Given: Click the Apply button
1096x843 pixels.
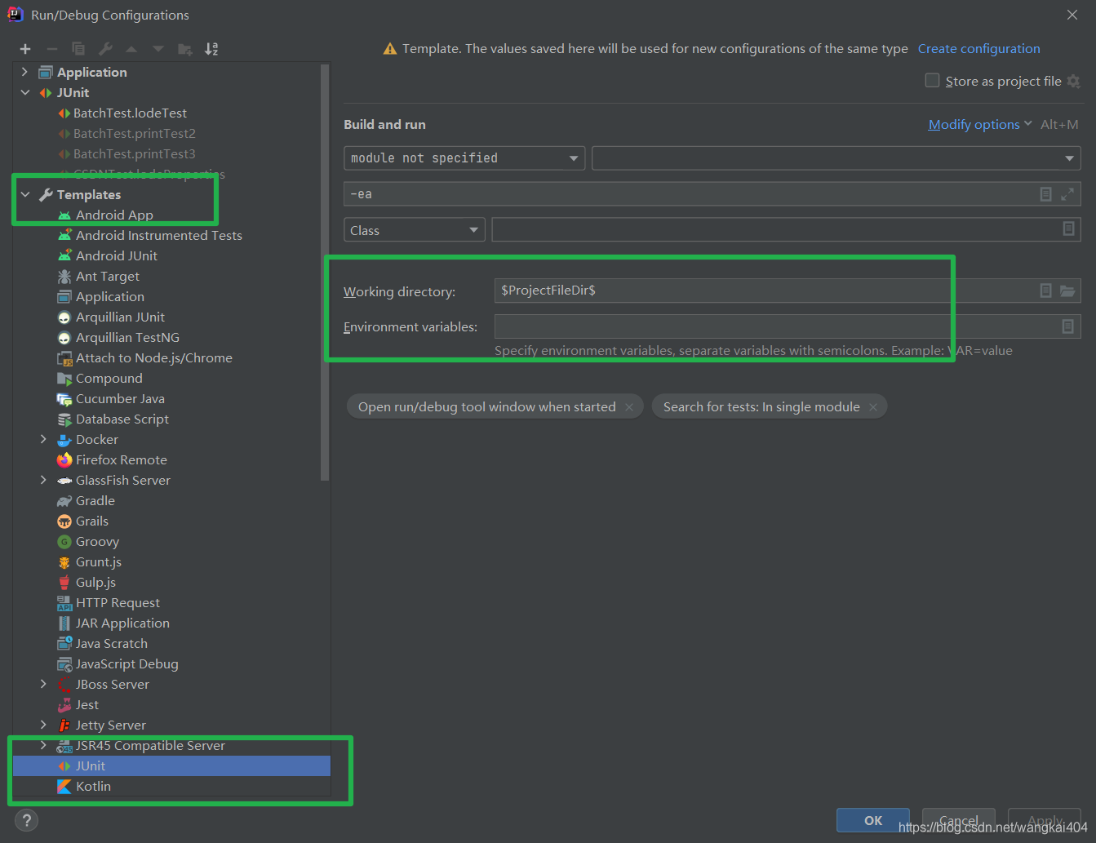Looking at the screenshot, I should (x=1045, y=820).
